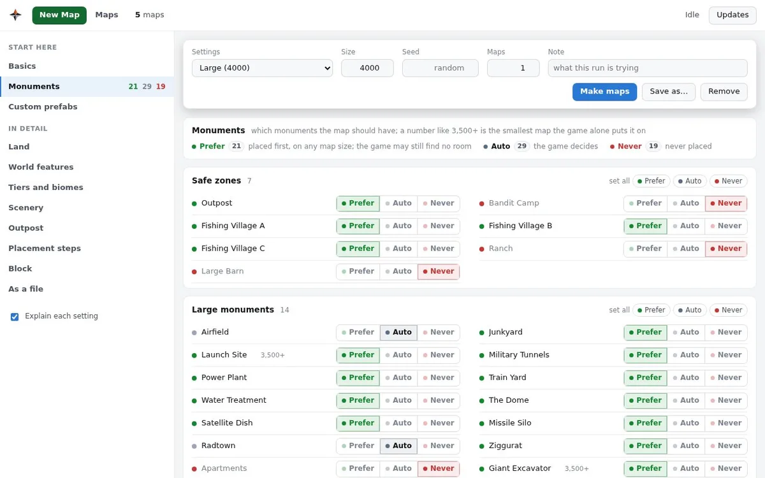Click the Updates button
The height and width of the screenshot is (478, 765).
point(732,15)
